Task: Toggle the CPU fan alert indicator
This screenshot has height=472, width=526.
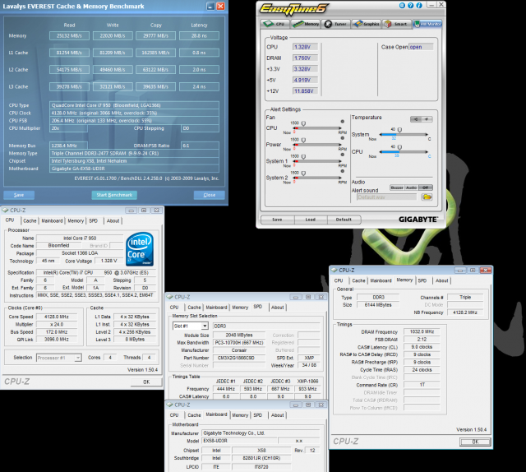Action: tap(342, 122)
